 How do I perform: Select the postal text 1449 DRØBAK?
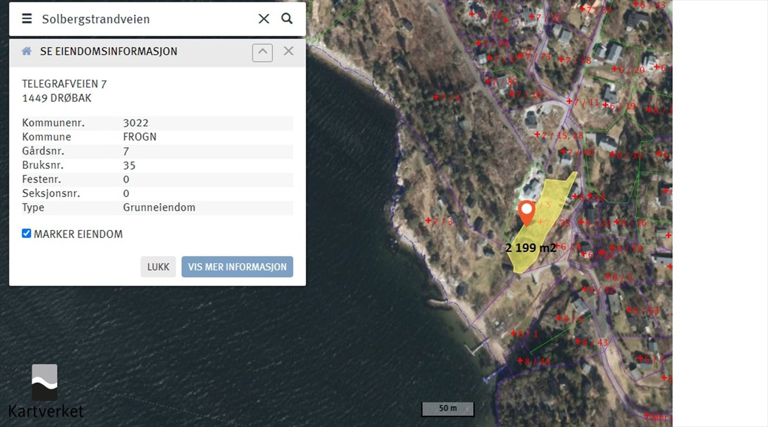(57, 98)
